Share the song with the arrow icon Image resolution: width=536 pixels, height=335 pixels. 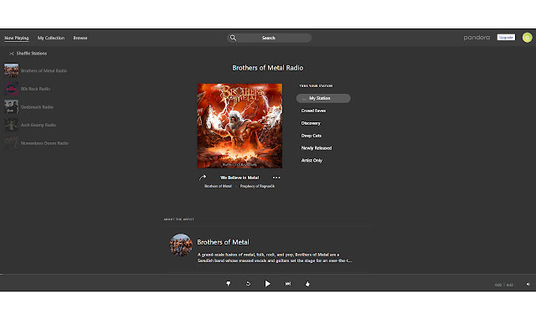(203, 178)
